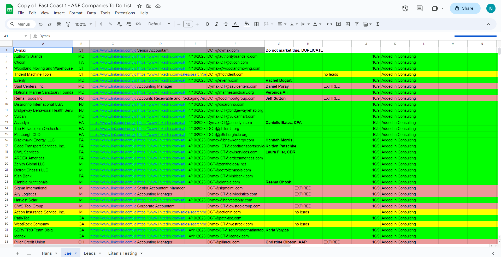Open the Google Sheets home logo
The image size is (501, 257).
coord(10,9)
